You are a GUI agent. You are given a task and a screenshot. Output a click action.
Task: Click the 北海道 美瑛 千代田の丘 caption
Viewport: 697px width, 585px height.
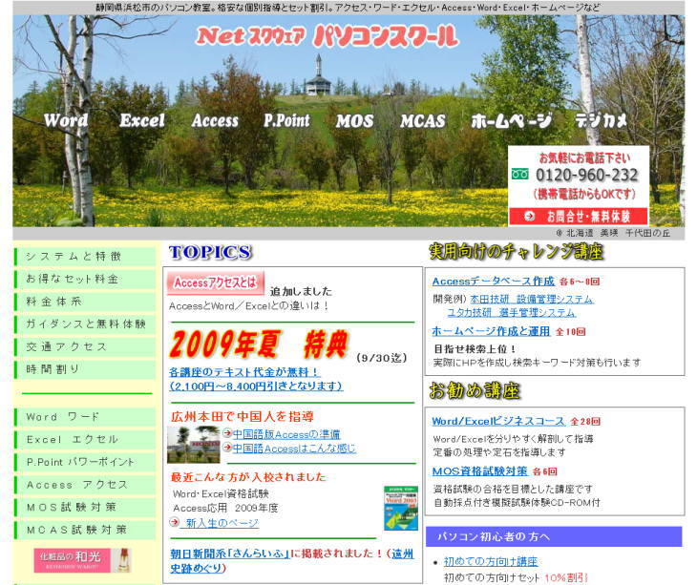[614, 233]
